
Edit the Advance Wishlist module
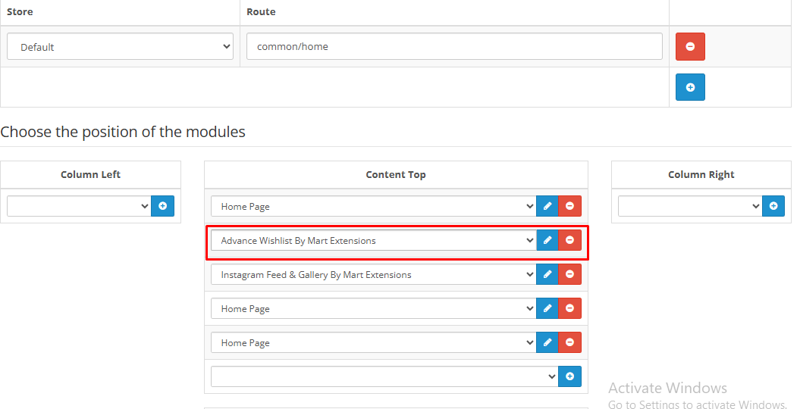547,241
